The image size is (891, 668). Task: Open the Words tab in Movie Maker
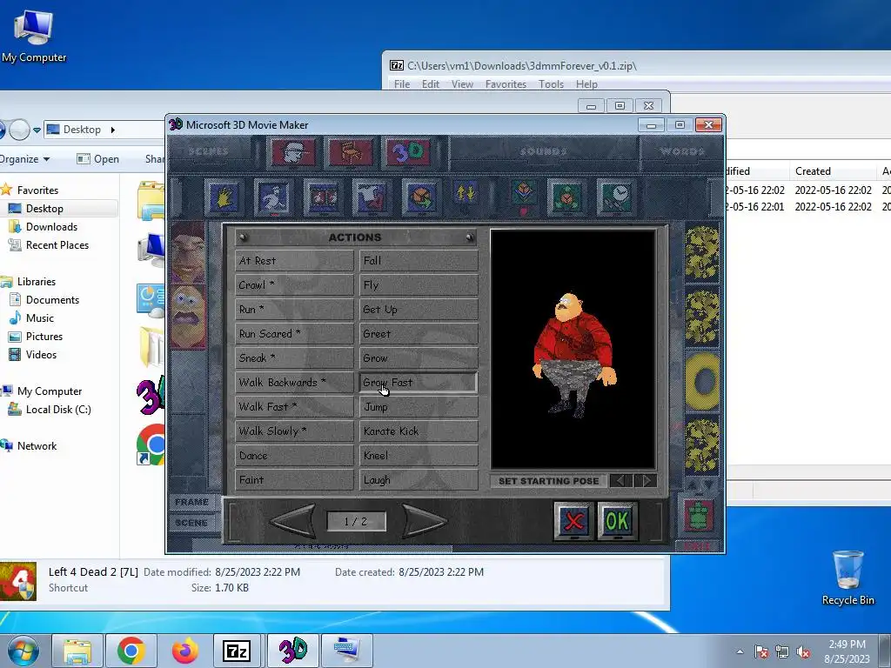pyautogui.click(x=682, y=151)
